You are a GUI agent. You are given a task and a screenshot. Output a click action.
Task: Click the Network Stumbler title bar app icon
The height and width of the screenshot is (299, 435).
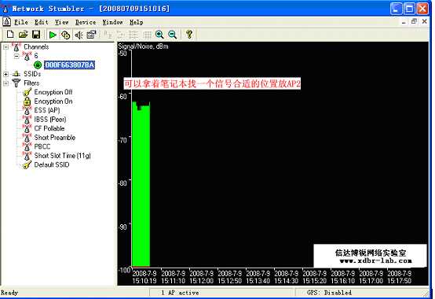(x=5, y=9)
